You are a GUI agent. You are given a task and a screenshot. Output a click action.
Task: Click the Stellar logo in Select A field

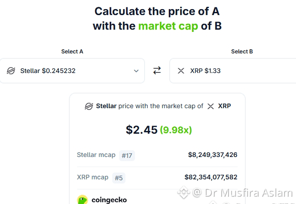(x=11, y=71)
